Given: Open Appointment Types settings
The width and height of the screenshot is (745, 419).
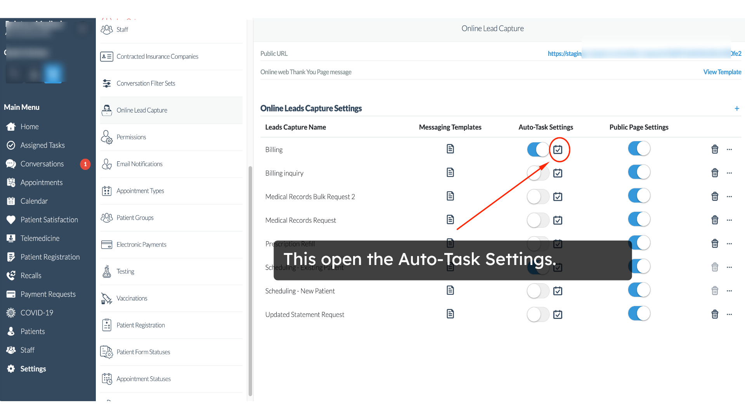Looking at the screenshot, I should click(171, 191).
